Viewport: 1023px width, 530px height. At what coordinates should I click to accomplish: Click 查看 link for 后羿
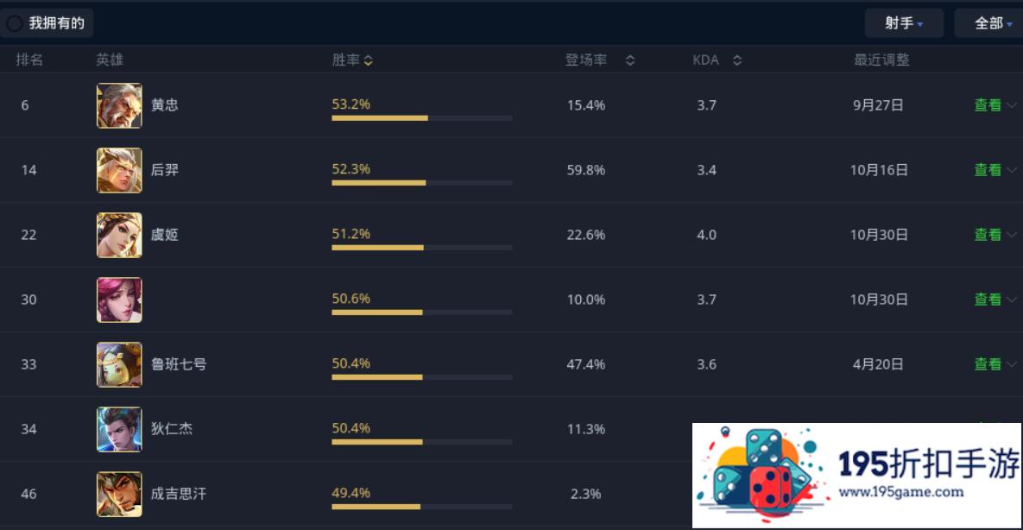tap(988, 170)
